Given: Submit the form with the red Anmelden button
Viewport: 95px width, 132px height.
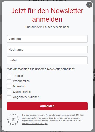Looking at the screenshot, I should (x=47, y=106).
